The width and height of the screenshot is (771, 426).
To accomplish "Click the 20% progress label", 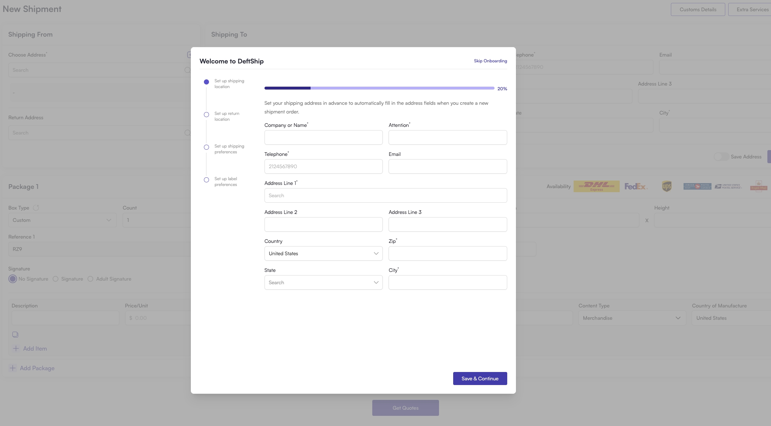I will pos(502,88).
